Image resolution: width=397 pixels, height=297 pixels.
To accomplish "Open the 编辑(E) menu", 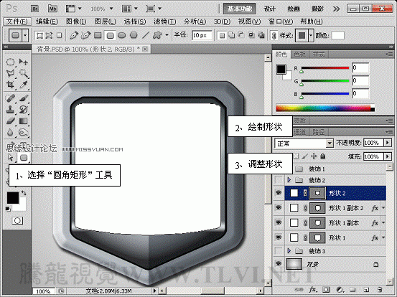I will [x=47, y=22].
